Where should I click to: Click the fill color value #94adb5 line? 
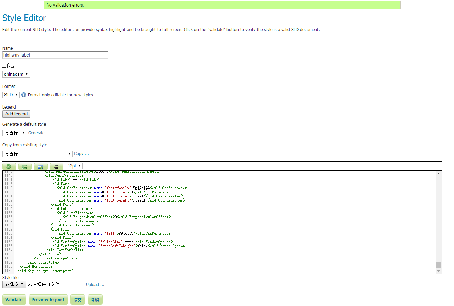coord(115,234)
